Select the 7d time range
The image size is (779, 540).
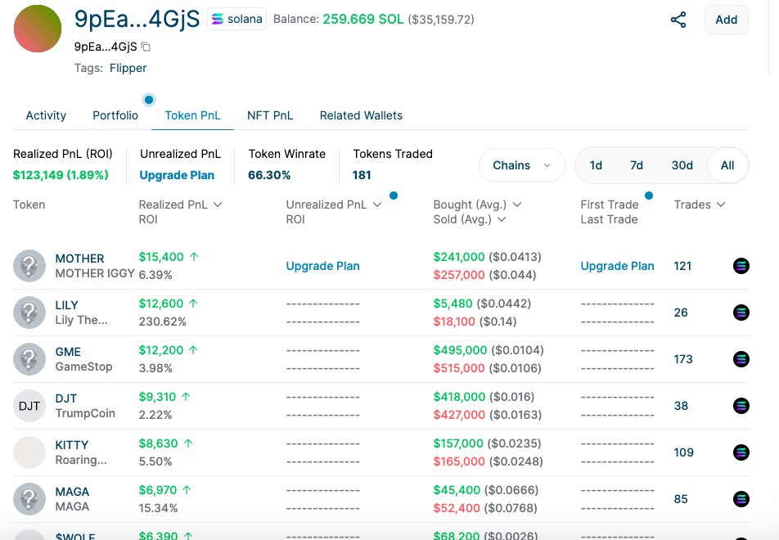pos(637,165)
